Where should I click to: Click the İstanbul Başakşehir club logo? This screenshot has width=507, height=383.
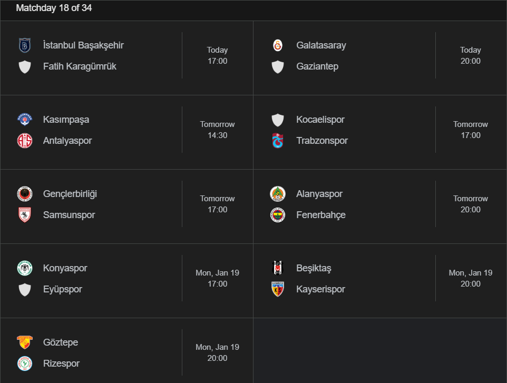25,45
